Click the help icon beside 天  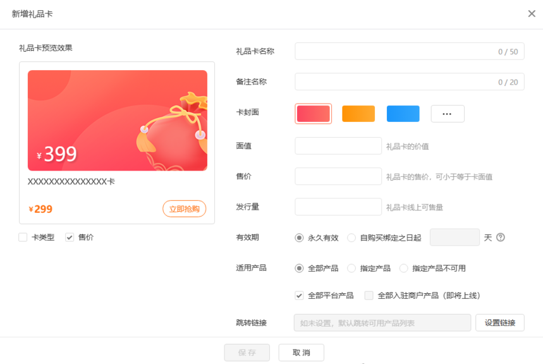point(501,238)
